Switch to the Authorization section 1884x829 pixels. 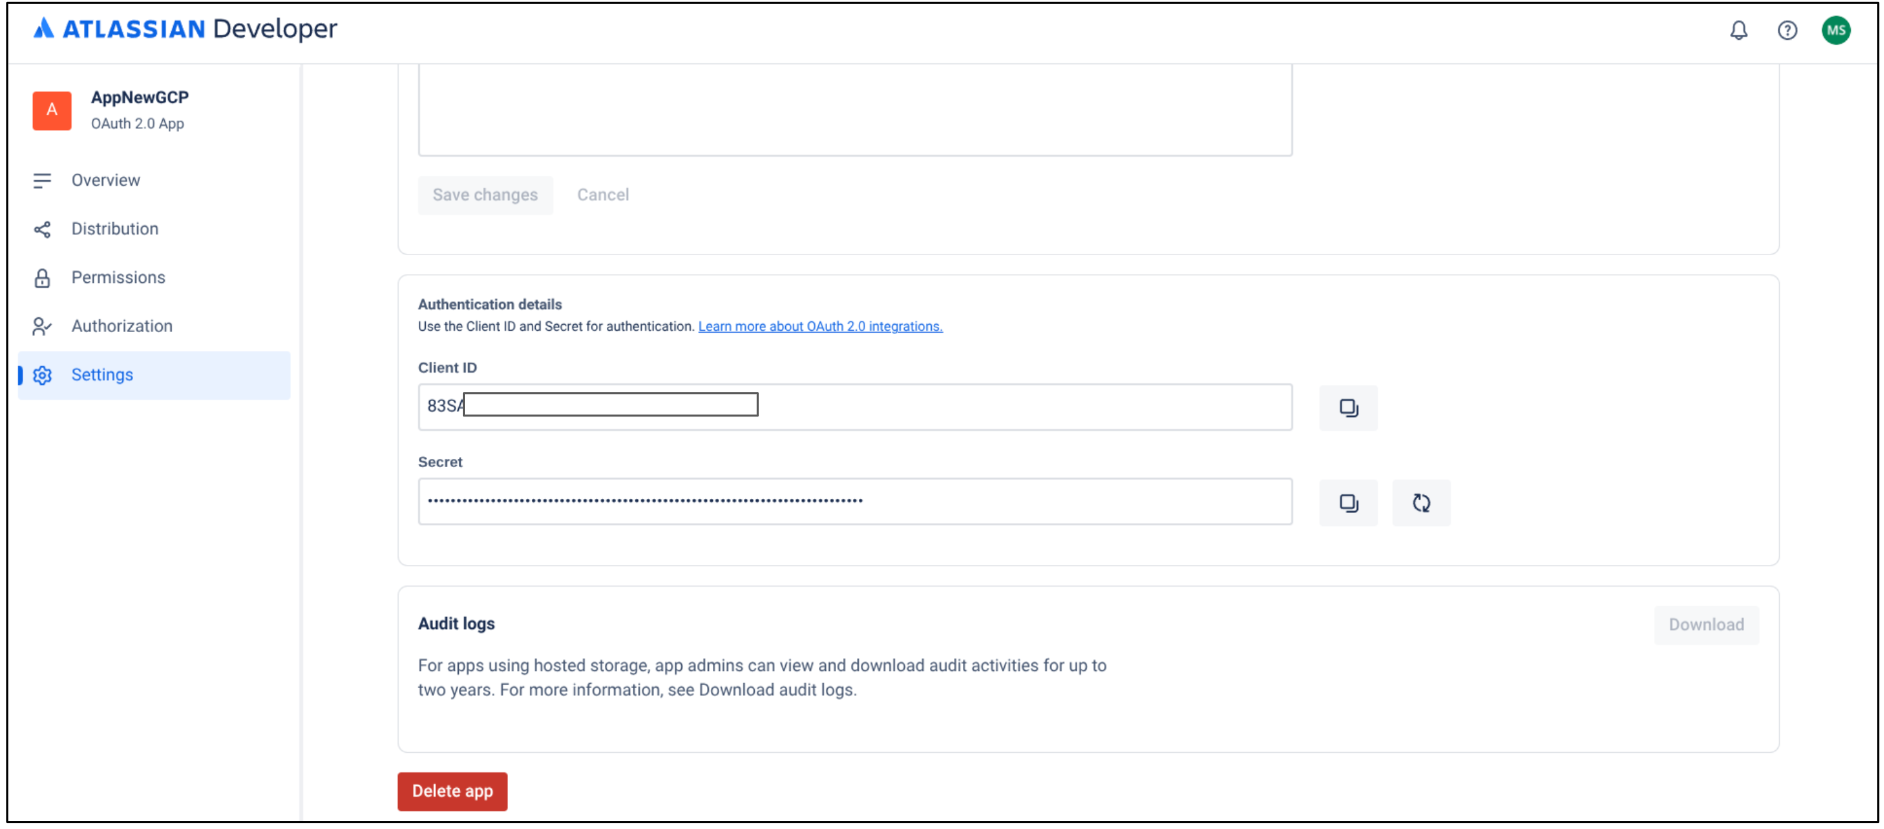click(122, 326)
